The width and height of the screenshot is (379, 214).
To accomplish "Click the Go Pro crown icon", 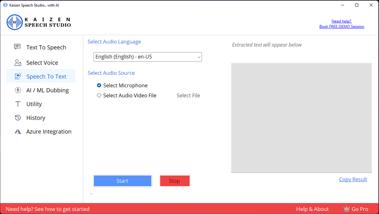I will click(x=346, y=209).
